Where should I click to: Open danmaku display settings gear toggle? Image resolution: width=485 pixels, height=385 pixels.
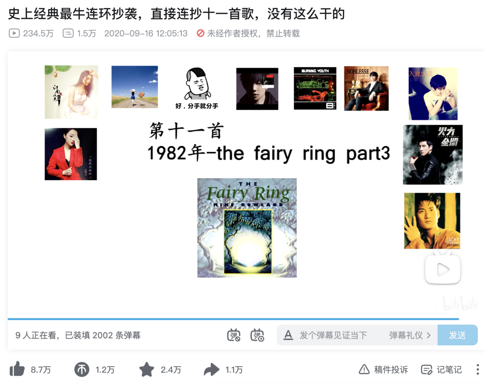(x=257, y=335)
